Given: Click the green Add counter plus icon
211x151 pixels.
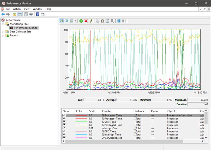Looking at the screenshot, I should click(x=81, y=21).
